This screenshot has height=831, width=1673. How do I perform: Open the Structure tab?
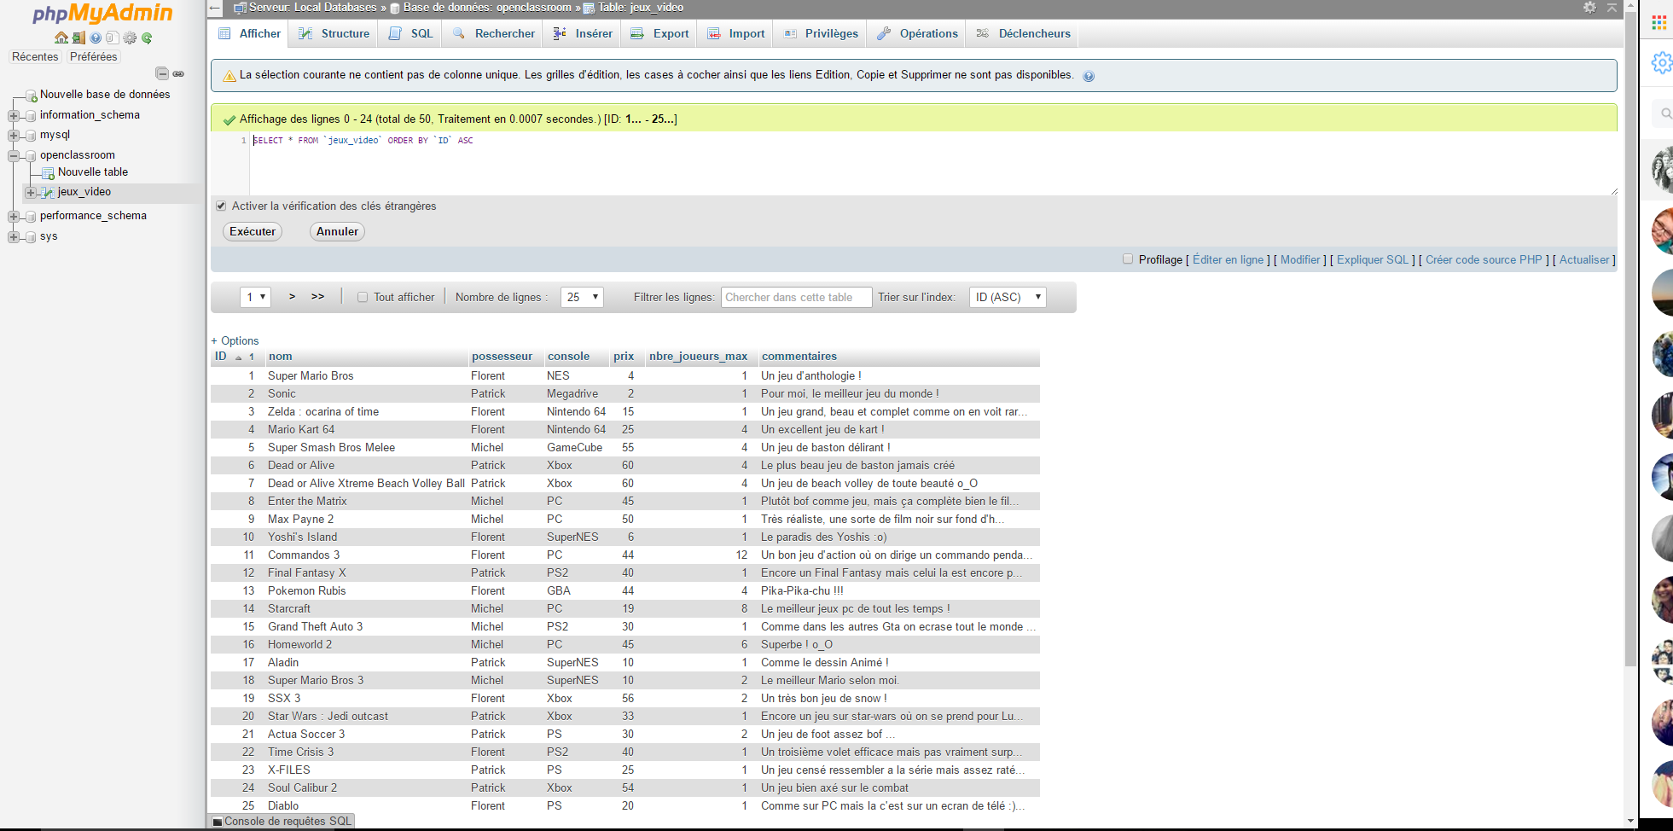pos(334,33)
